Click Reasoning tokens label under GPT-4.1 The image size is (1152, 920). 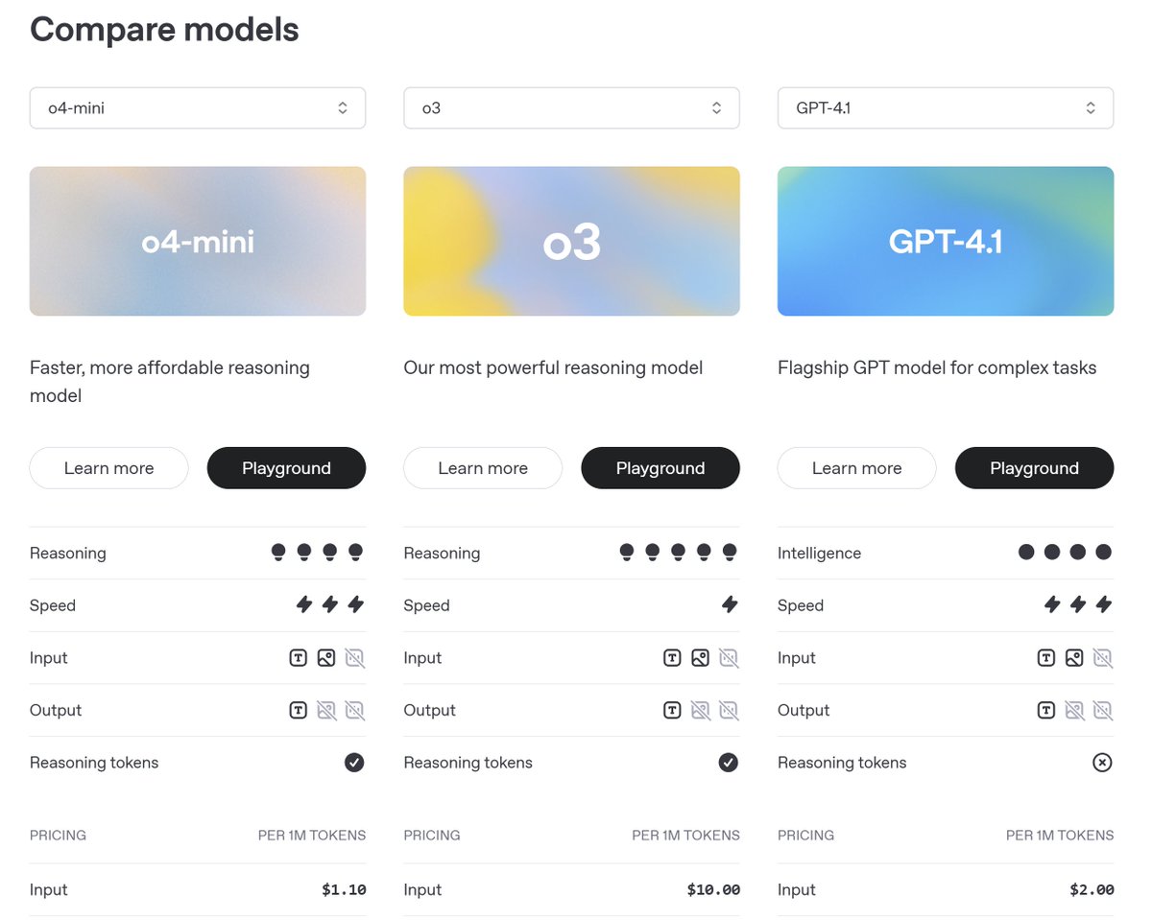842,764
